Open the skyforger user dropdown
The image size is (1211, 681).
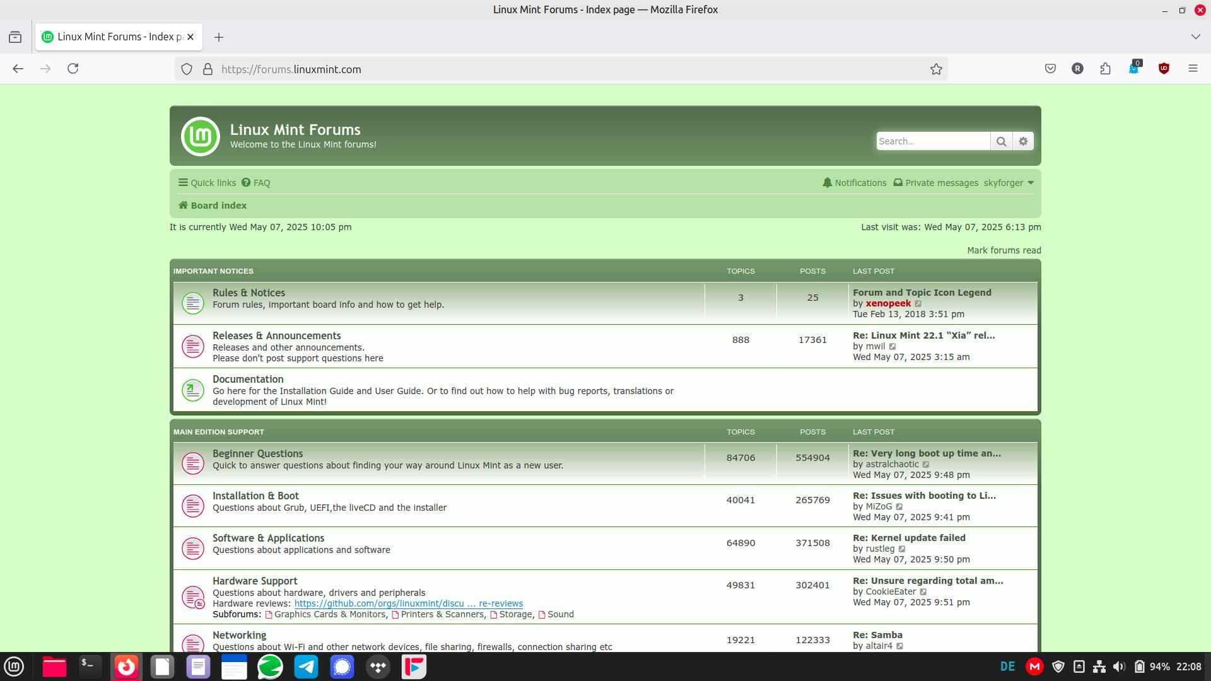coord(1009,183)
